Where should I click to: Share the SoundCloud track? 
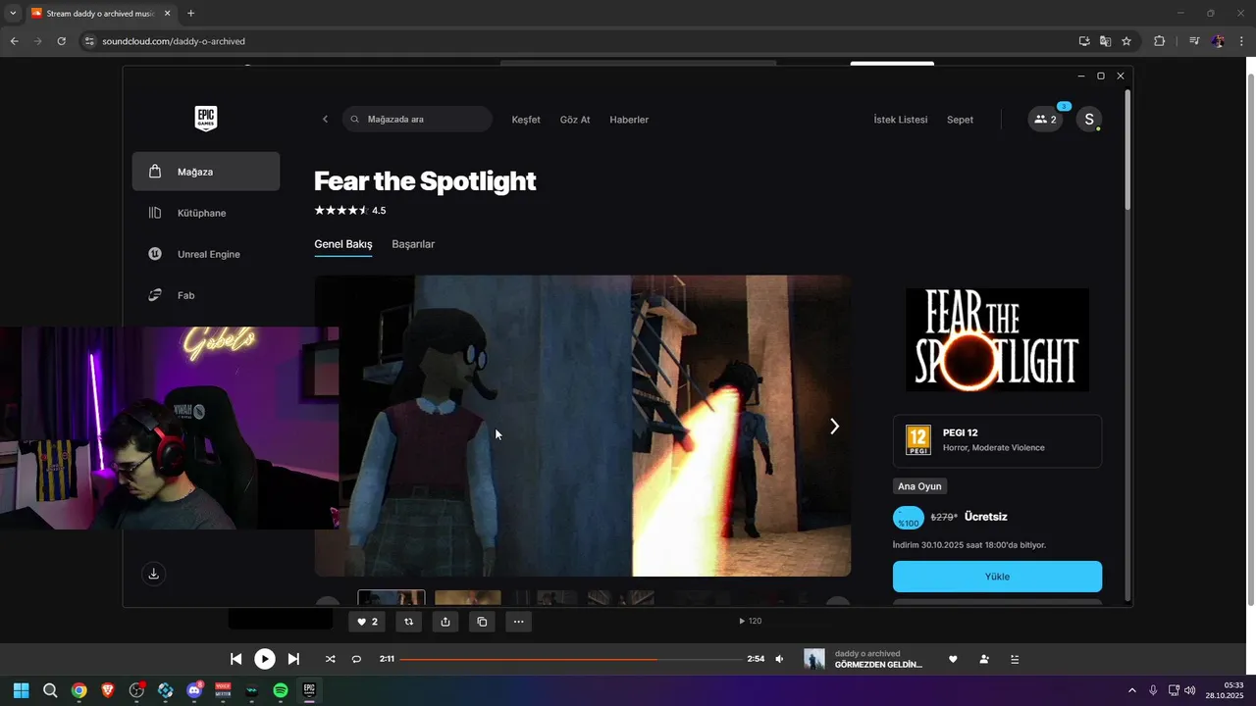445,621
